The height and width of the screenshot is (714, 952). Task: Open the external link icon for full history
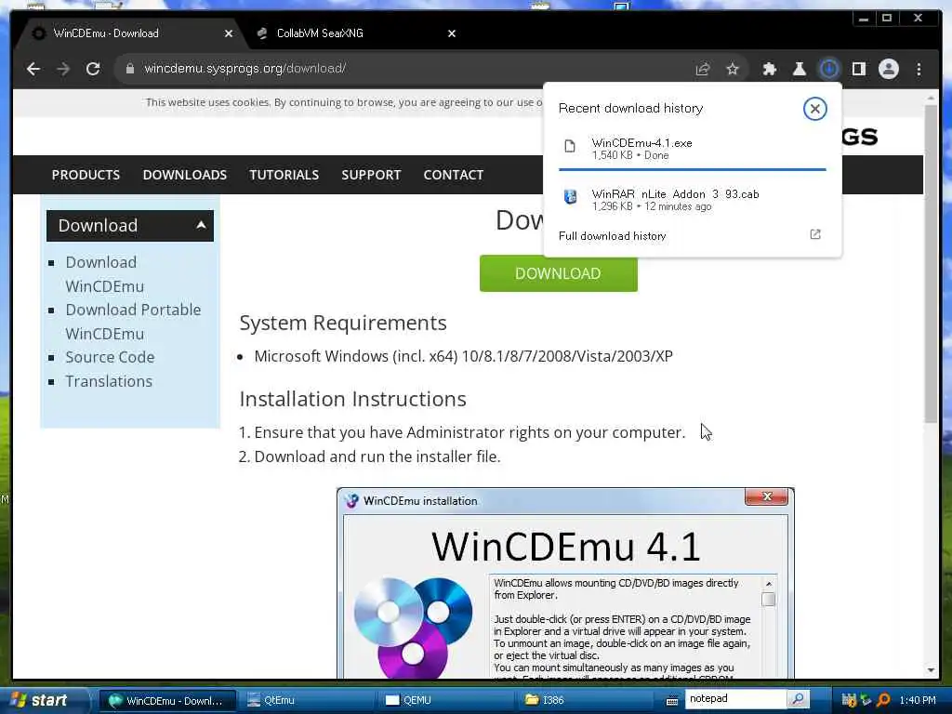[x=815, y=234]
